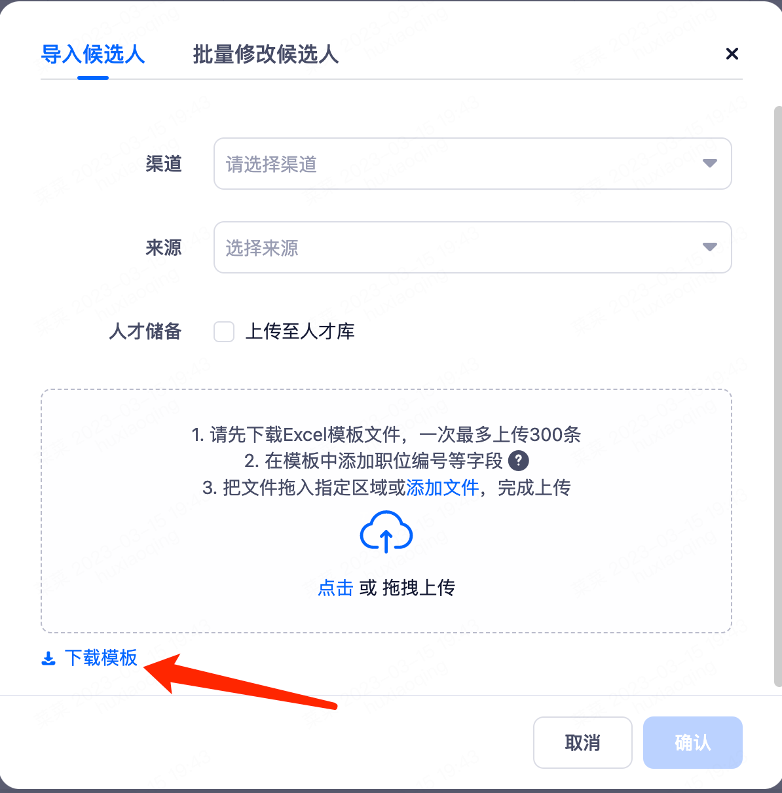Viewport: 782px width, 793px height.
Task: Click the 下载模板 link
Action: click(101, 658)
